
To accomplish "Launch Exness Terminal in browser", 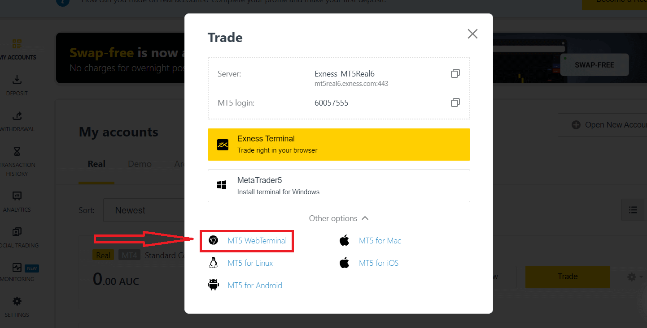I will point(338,144).
